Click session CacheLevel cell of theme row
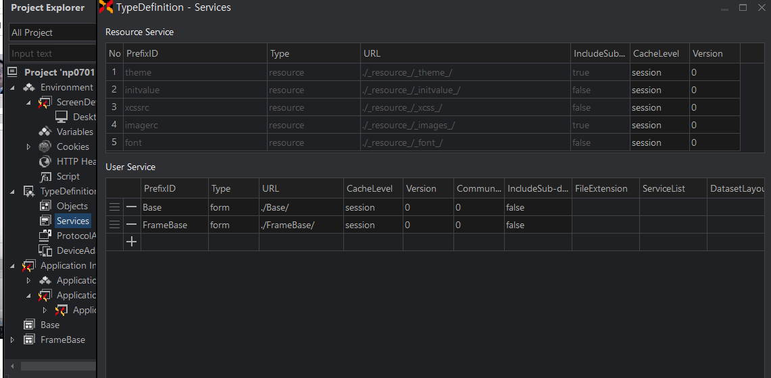The height and width of the screenshot is (378, 771). pyautogui.click(x=660, y=73)
